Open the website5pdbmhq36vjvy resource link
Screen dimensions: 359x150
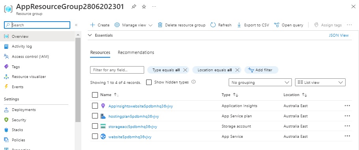point(130,137)
